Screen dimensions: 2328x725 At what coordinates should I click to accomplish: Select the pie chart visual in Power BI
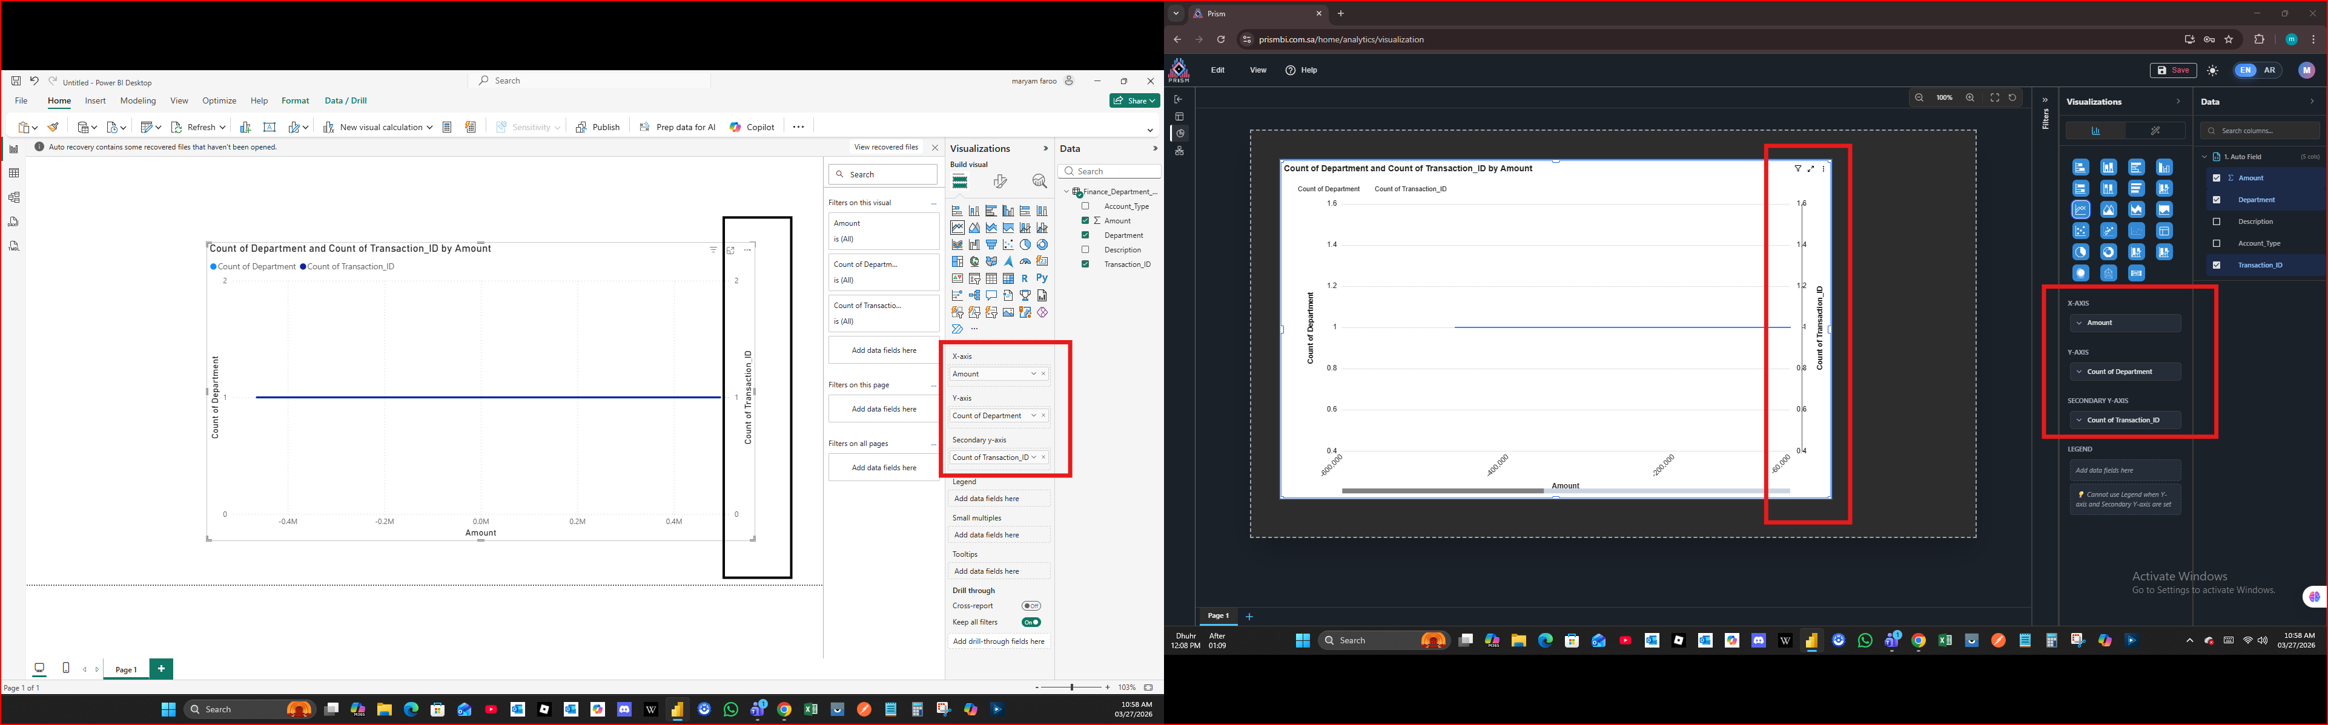click(1025, 244)
